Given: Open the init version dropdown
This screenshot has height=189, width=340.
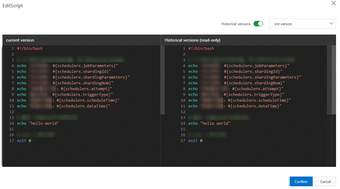Looking at the screenshot, I should click(x=302, y=24).
